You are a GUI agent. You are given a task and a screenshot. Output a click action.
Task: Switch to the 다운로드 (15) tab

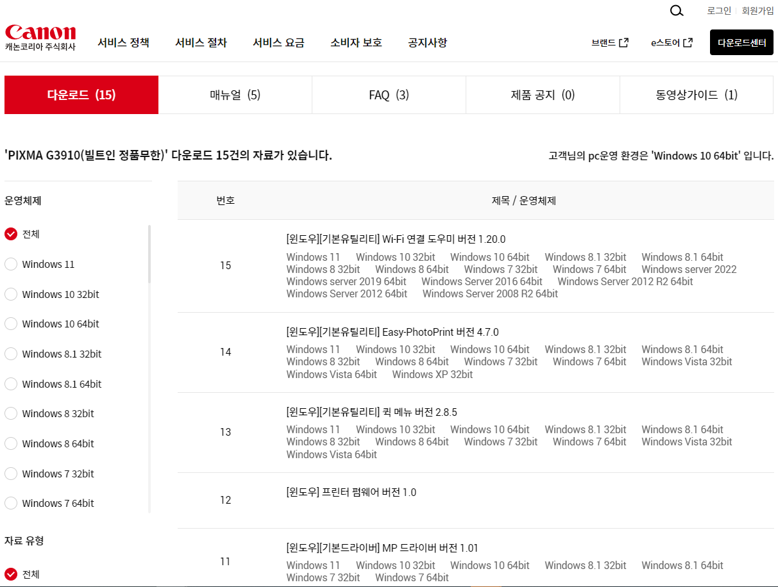pyautogui.click(x=81, y=95)
